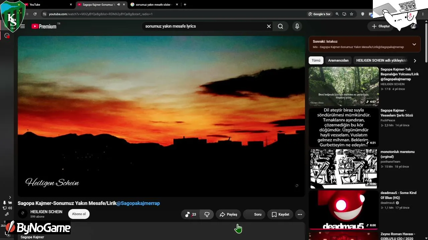Like the video showing 23 likes
This screenshot has width=428, height=240.
tap(191, 214)
